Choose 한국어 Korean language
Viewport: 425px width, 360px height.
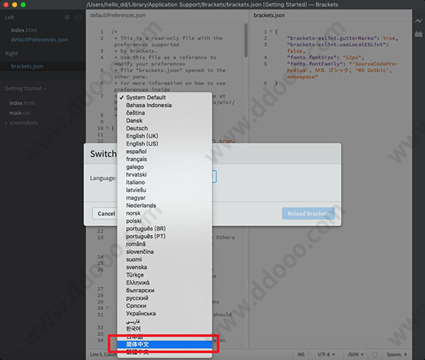click(165, 329)
